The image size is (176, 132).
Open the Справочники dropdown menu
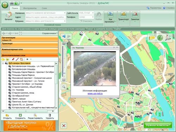(x=50, y=33)
